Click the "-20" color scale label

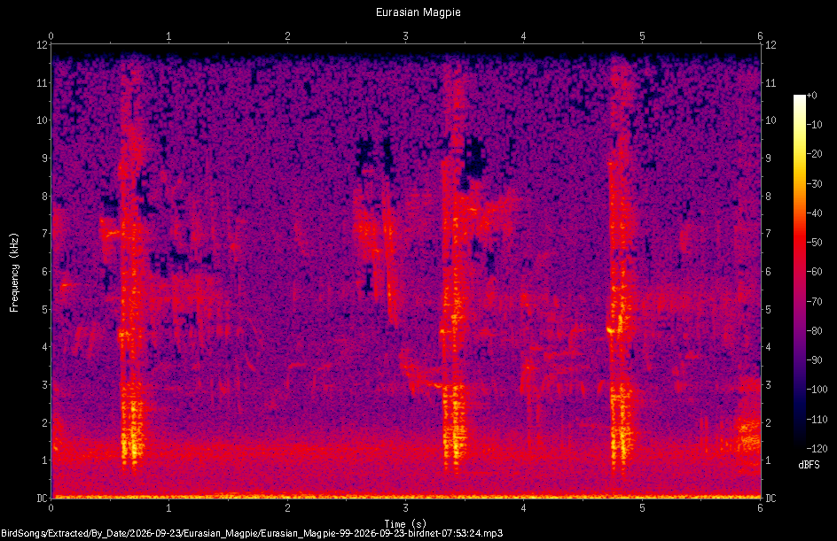coord(814,154)
